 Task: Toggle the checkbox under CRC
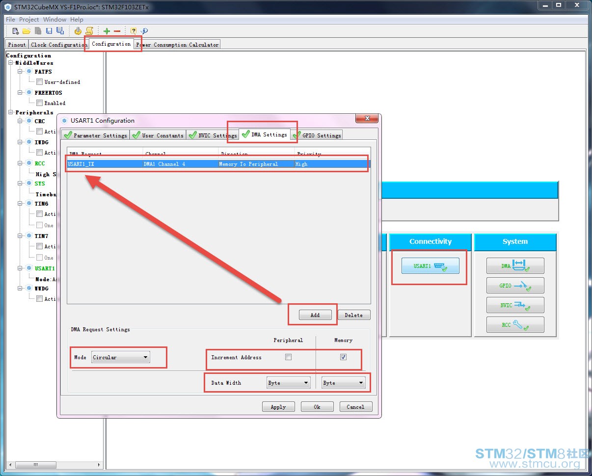[x=39, y=132]
